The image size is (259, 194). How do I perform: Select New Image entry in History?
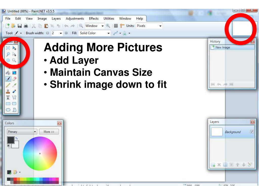click(232, 47)
